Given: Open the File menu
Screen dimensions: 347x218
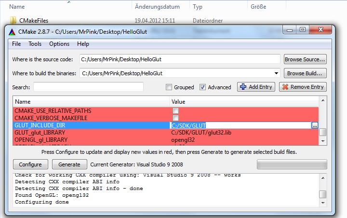Looking at the screenshot, I should tap(16, 44).
